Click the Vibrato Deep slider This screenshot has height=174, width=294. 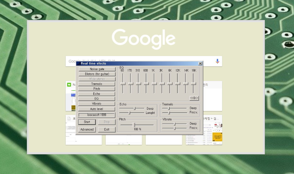pyautogui.click(x=174, y=124)
